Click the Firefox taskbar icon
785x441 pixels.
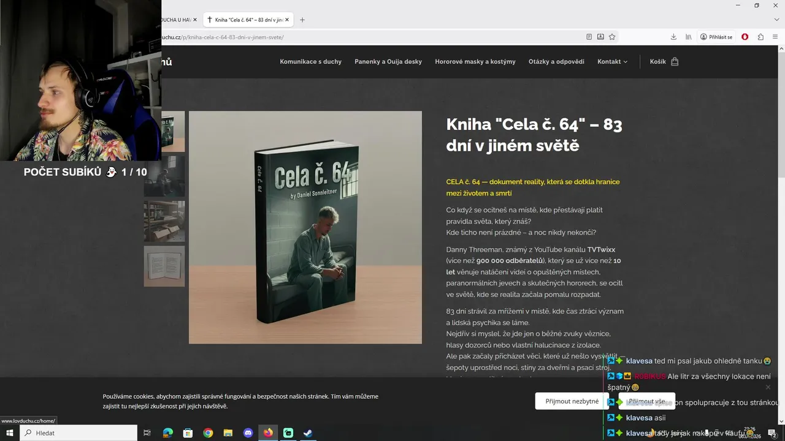pos(268,433)
